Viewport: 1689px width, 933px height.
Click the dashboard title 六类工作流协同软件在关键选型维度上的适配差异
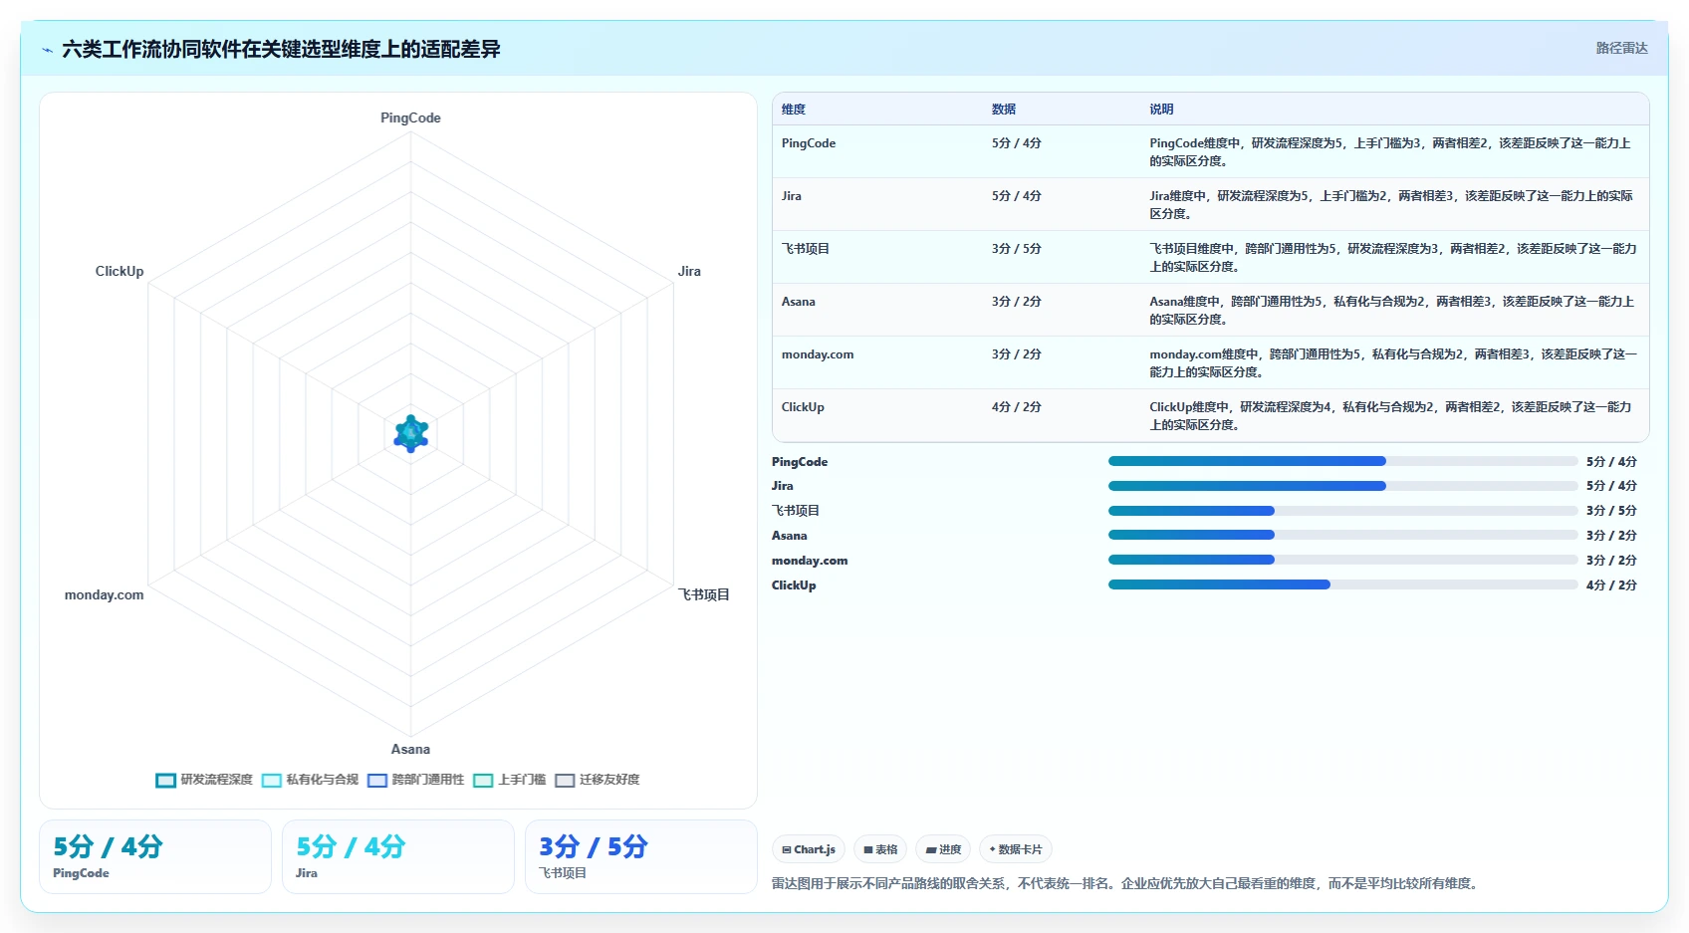point(281,49)
